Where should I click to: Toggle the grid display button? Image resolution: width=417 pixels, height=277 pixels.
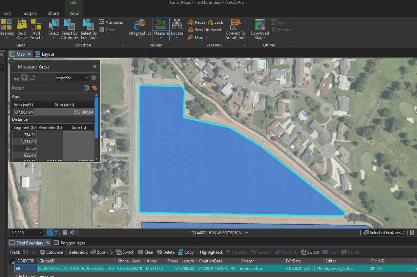[x=65, y=233]
